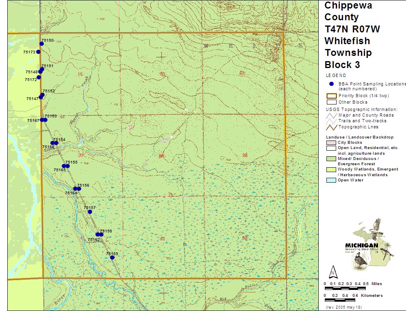Viewport: 406px width, 311px height.
Task: Click the City Blocks legend swatch
Action: [331, 143]
